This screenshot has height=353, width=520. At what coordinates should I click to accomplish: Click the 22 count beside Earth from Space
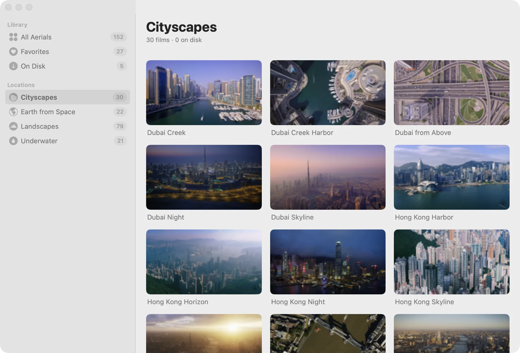pyautogui.click(x=120, y=112)
